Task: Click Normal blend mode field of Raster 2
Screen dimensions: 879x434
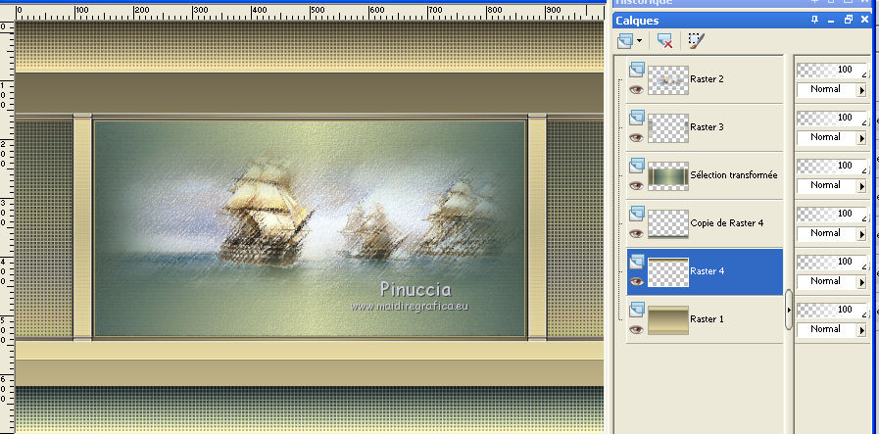Action: point(826,90)
